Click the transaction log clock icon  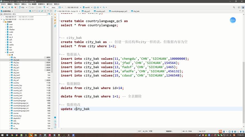[60, 7]
